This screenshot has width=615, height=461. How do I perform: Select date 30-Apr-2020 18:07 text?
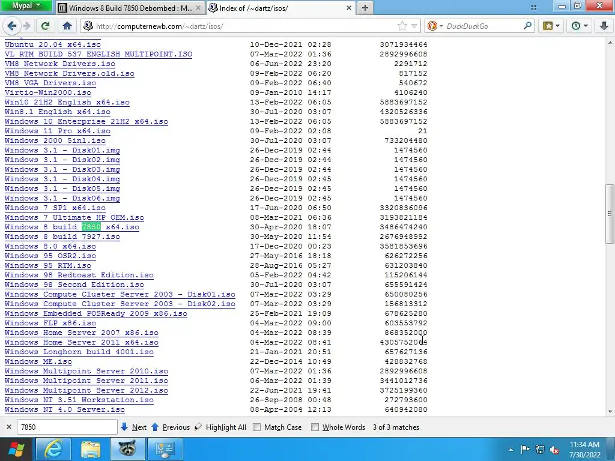pyautogui.click(x=291, y=227)
